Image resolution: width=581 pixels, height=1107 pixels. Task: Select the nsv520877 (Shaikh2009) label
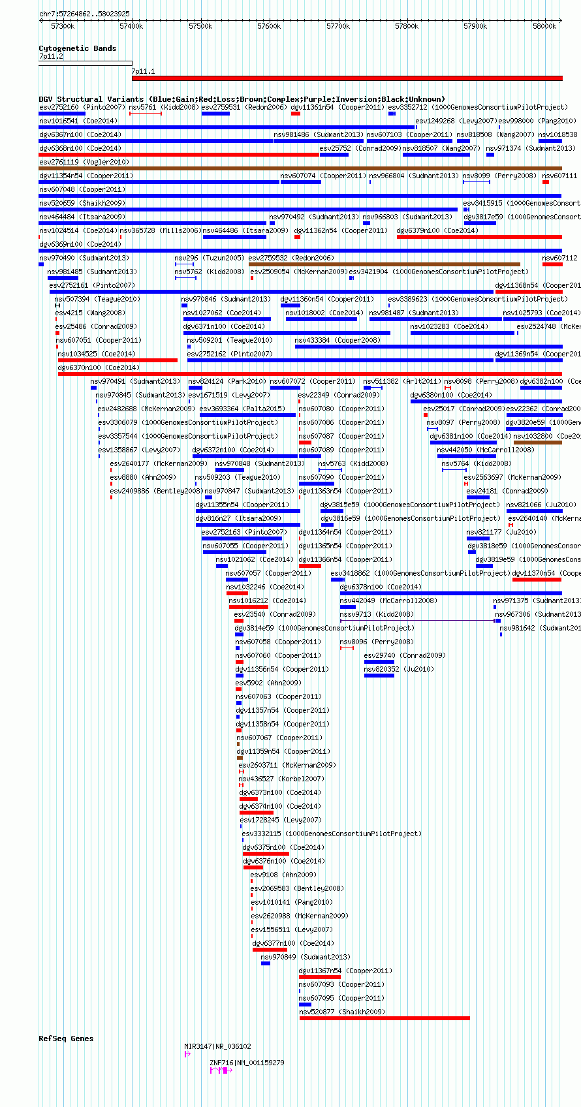(342, 1012)
